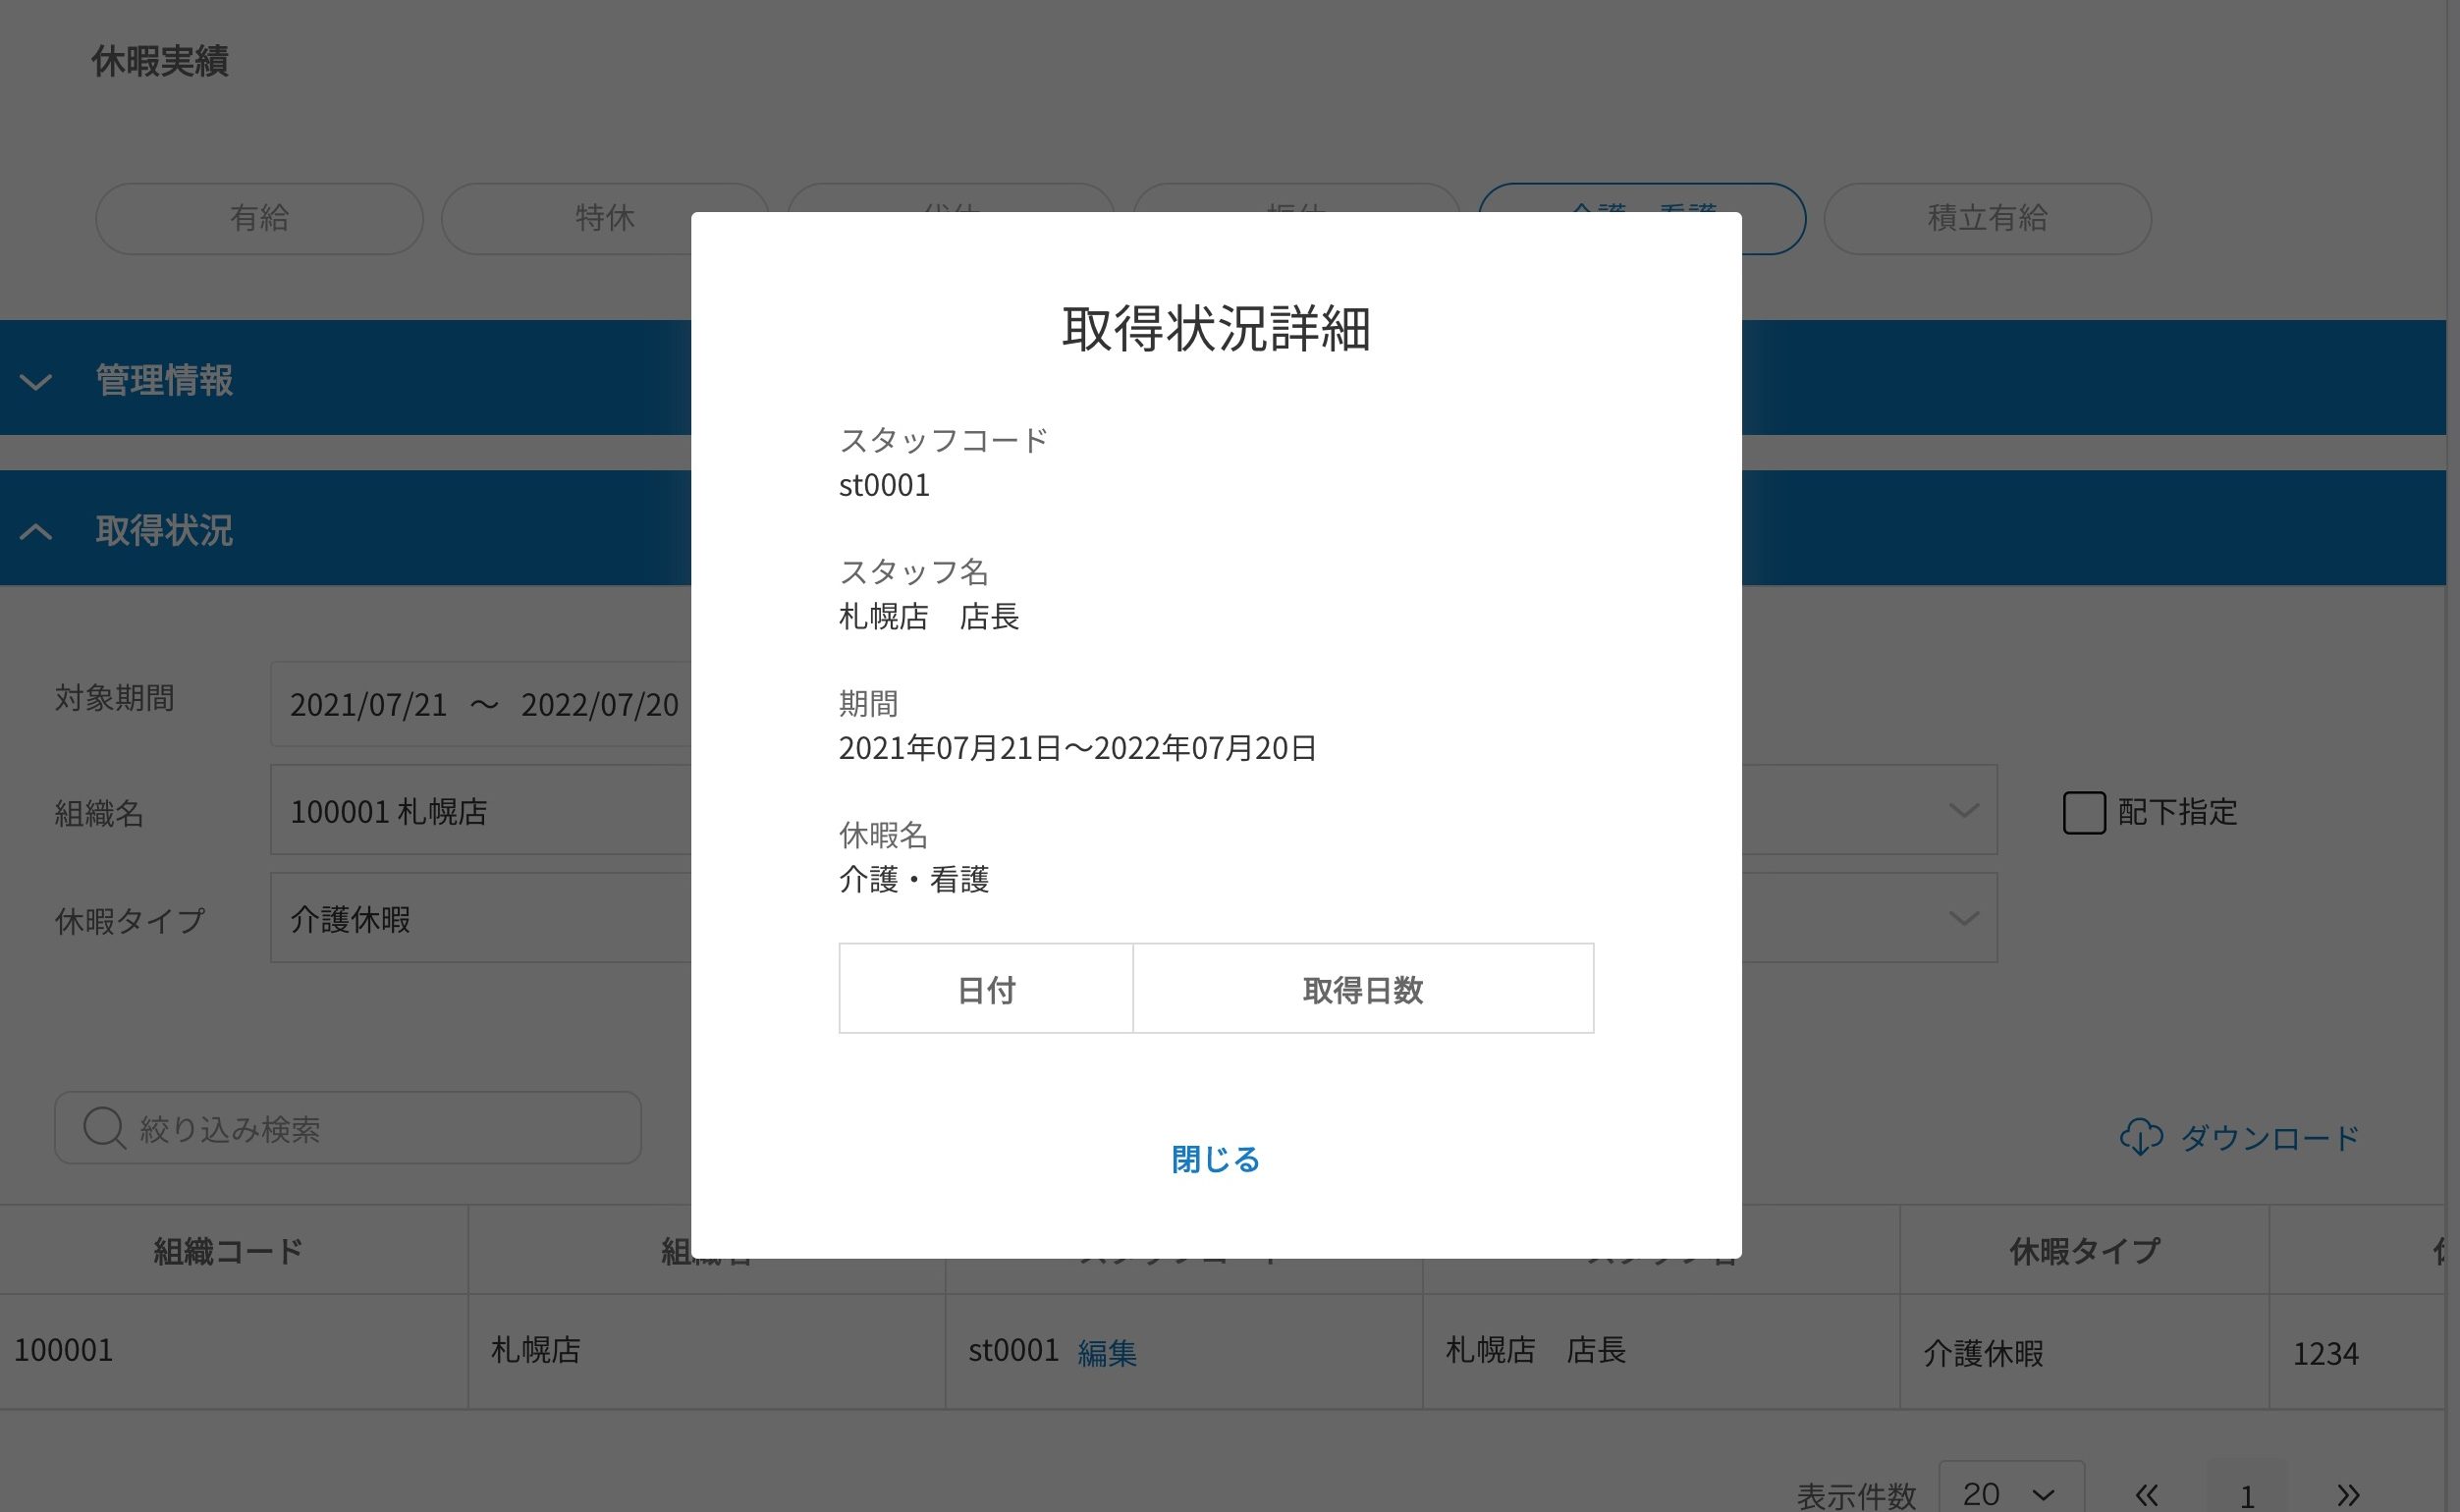Select the 有給 tab
The width and height of the screenshot is (2460, 1512).
click(259, 218)
